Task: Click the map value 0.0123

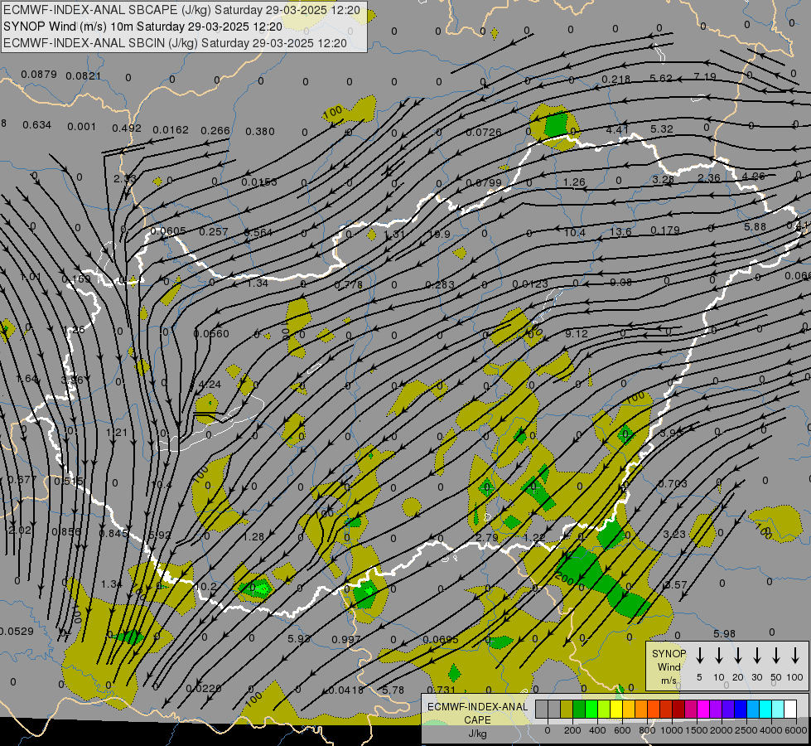Action: [529, 284]
